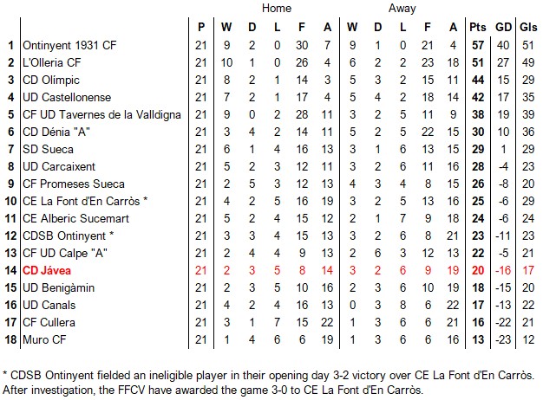This screenshot has height=400, width=543.
Task: Click the Gls column header
Action: pyautogui.click(x=528, y=26)
